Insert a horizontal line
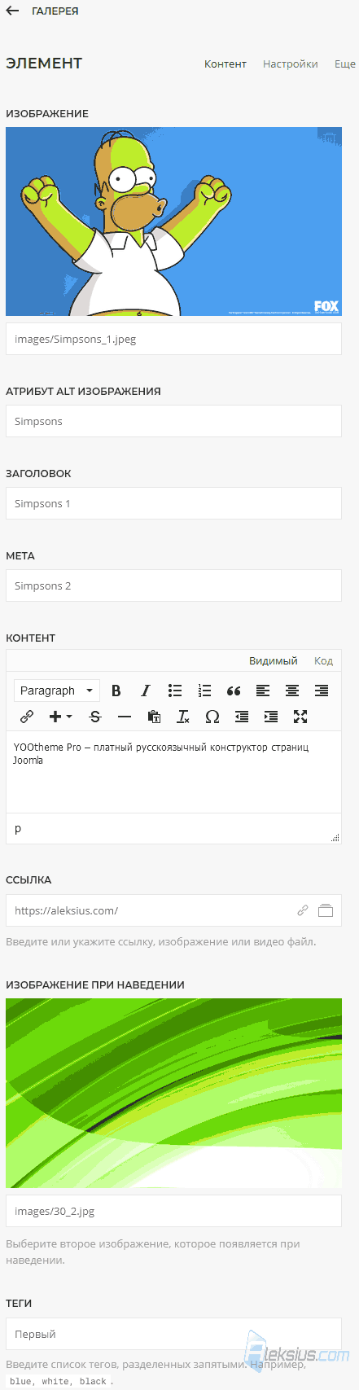The width and height of the screenshot is (359, 1390). point(125,717)
